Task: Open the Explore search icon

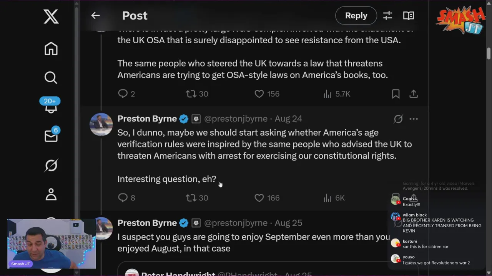Action: coord(51,77)
